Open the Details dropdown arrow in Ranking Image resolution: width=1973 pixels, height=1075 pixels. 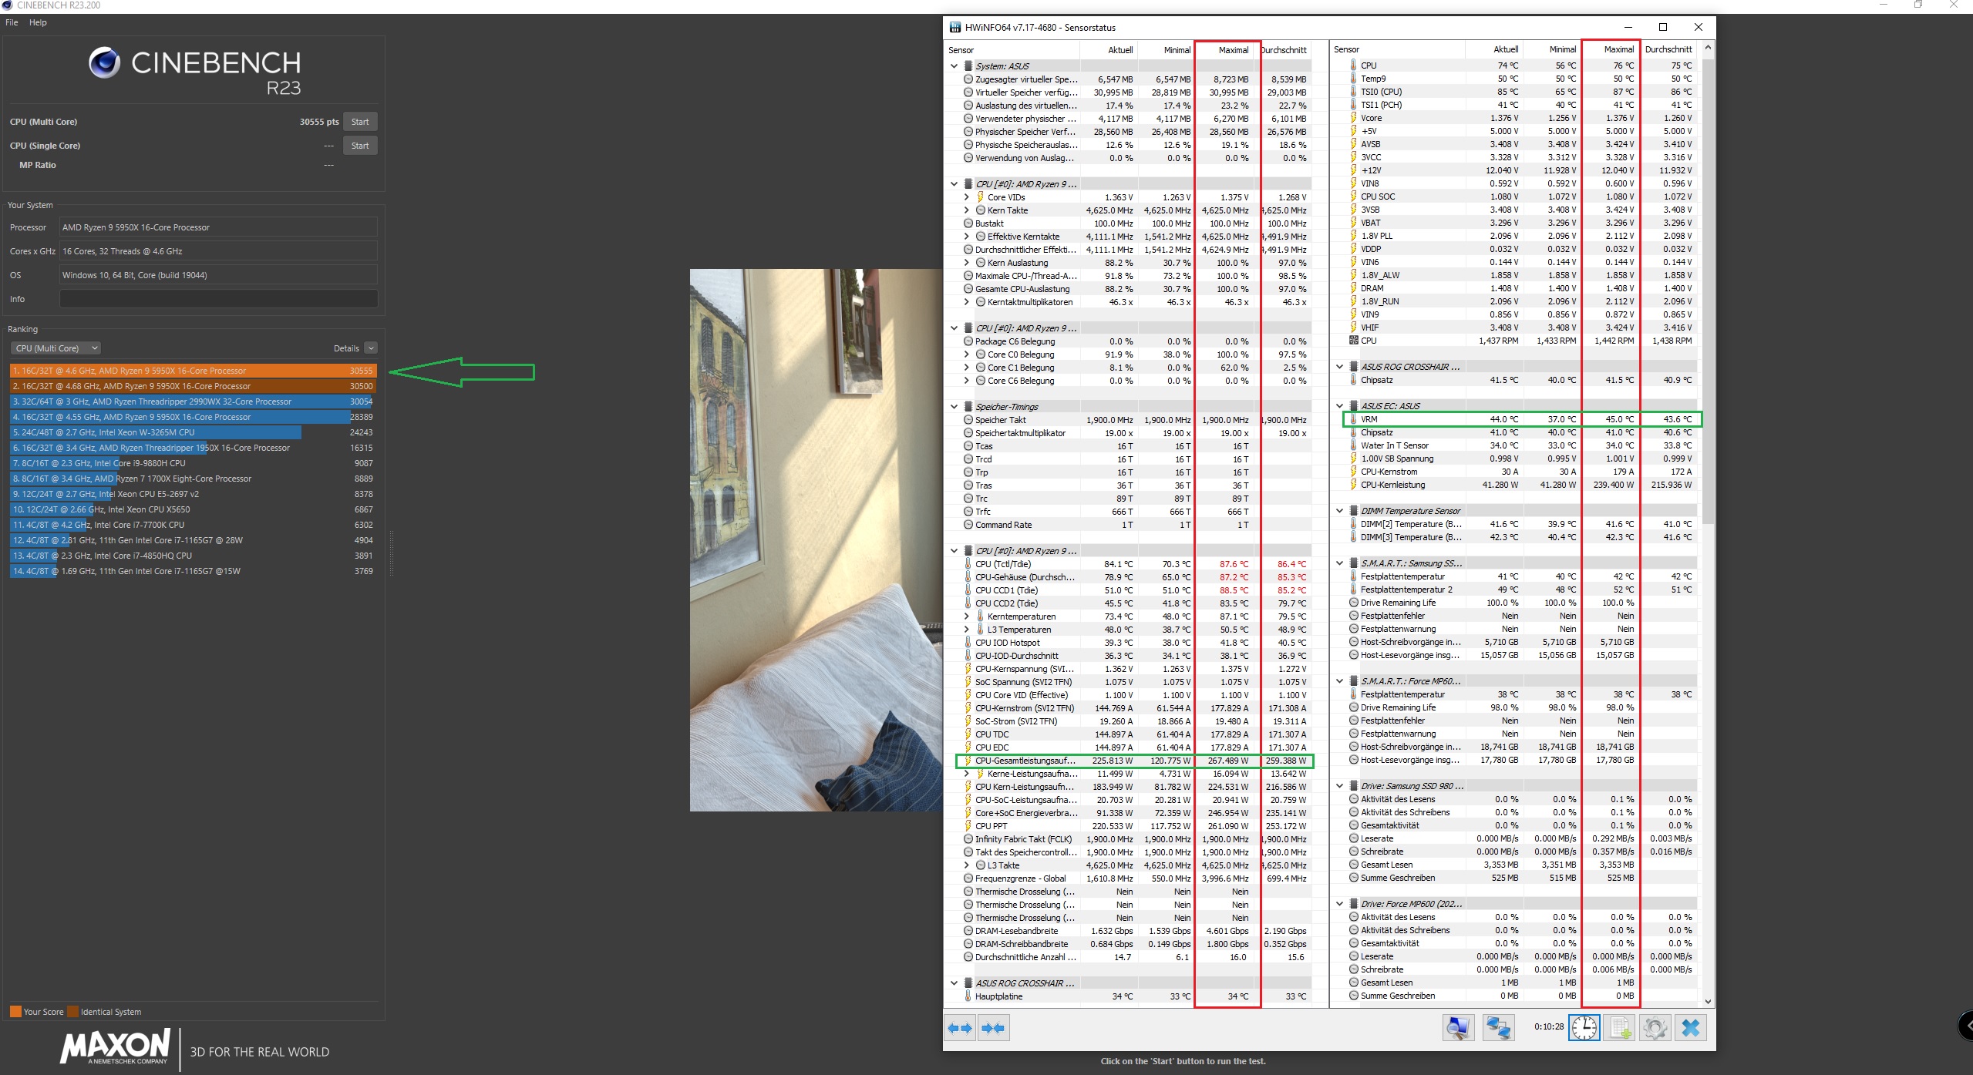point(371,348)
